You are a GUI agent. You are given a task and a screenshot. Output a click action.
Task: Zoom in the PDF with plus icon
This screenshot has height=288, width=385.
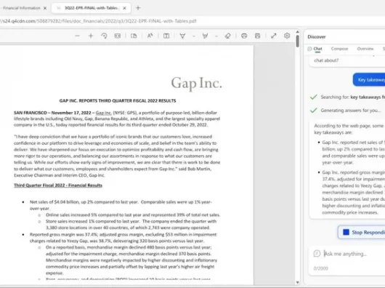point(91,36)
